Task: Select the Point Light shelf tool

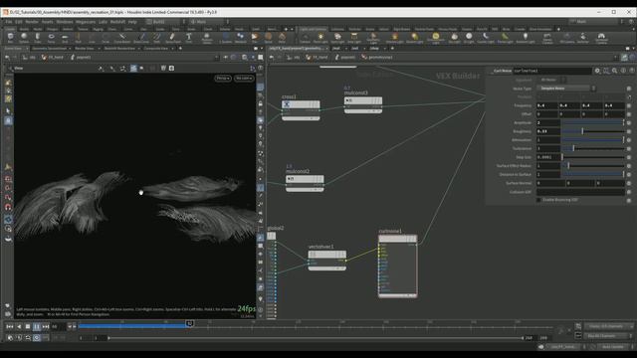Action: 320,38
